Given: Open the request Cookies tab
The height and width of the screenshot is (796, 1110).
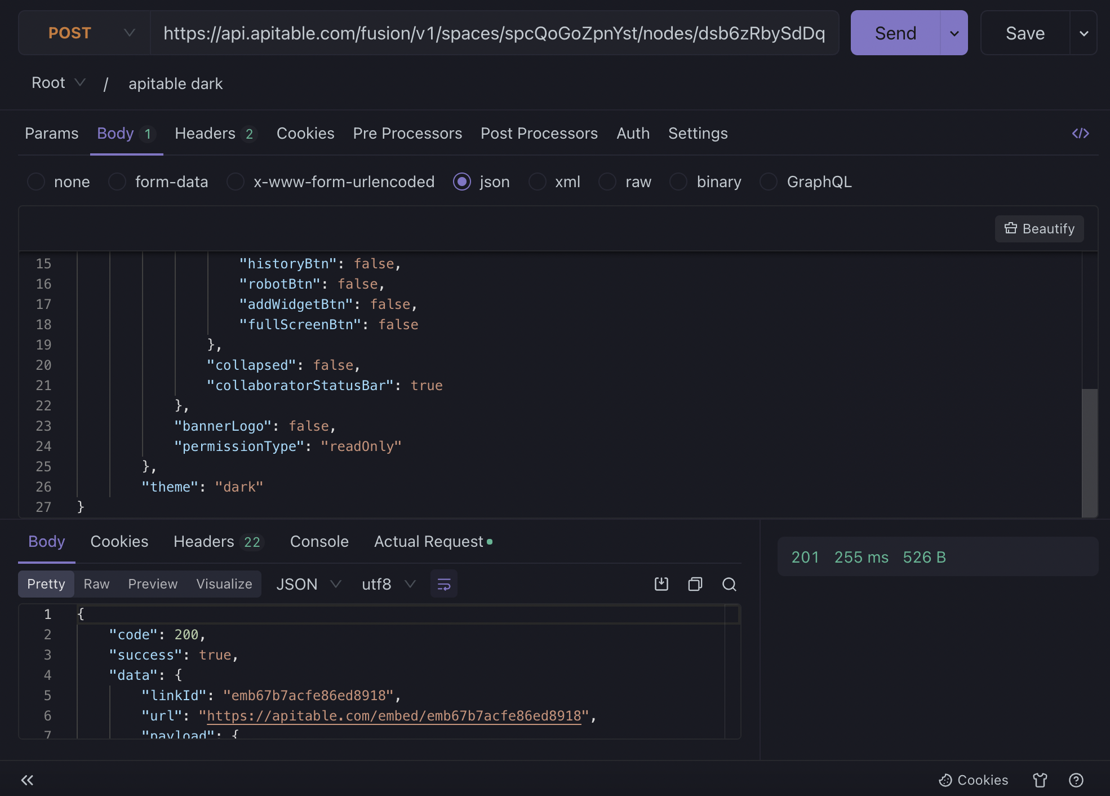Looking at the screenshot, I should click(305, 134).
